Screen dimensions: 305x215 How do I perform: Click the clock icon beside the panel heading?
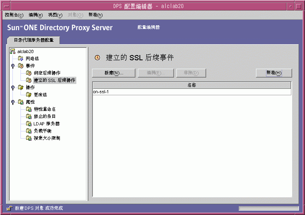point(98,57)
